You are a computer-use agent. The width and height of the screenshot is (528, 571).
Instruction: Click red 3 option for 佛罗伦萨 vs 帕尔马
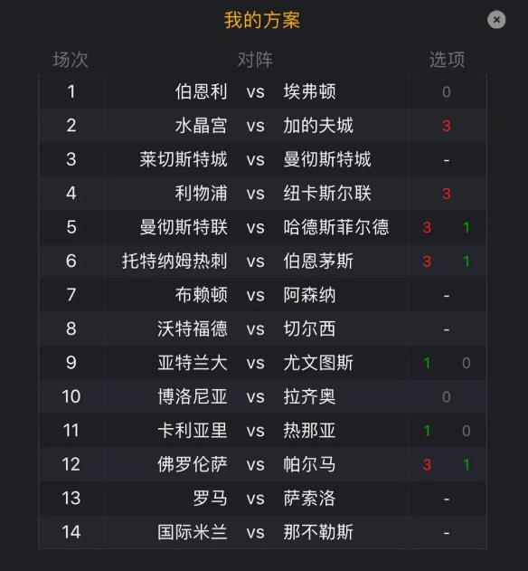[427, 464]
